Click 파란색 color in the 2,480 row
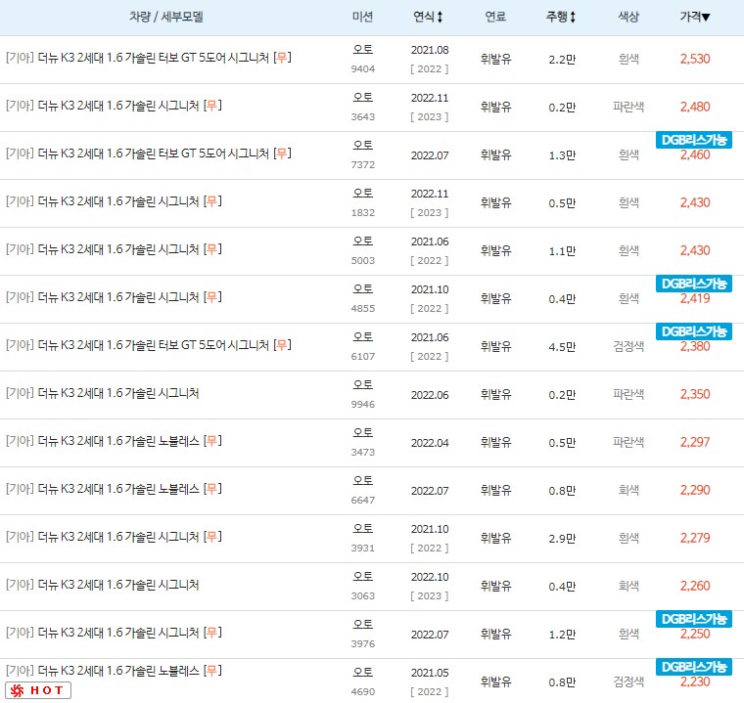This screenshot has height=703, width=744. (628, 107)
